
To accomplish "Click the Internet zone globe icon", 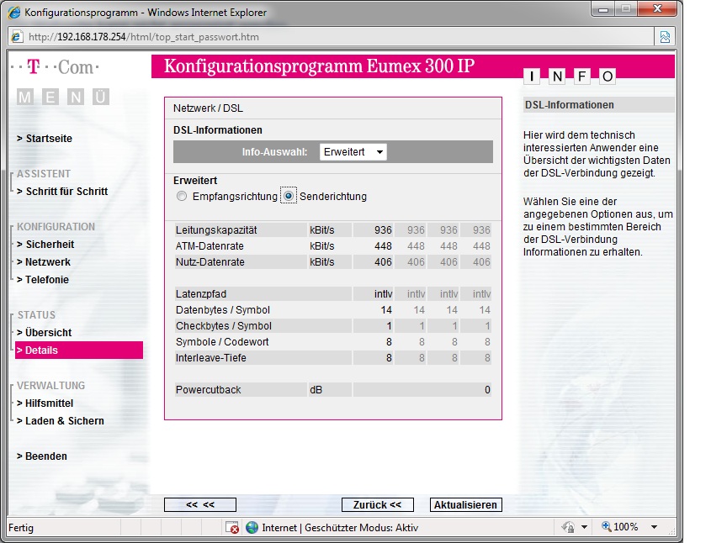I will point(252,527).
